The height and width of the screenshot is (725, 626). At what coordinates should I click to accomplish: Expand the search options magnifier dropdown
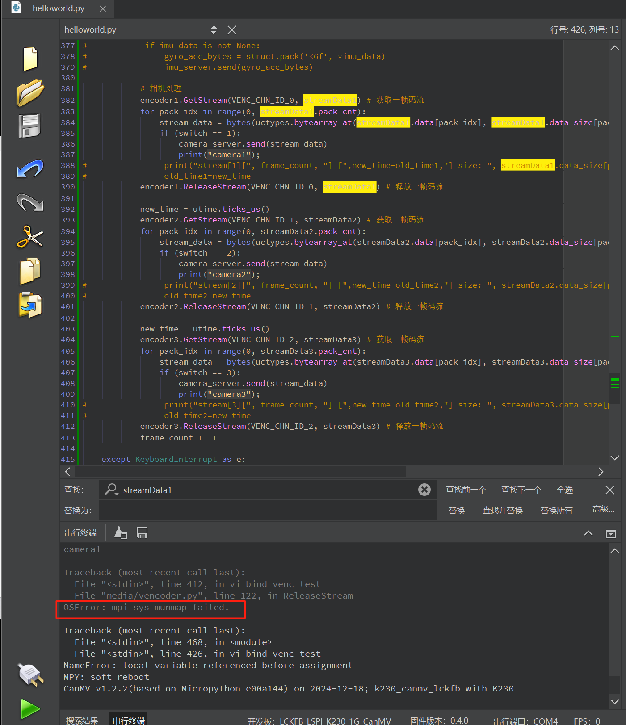pos(111,490)
